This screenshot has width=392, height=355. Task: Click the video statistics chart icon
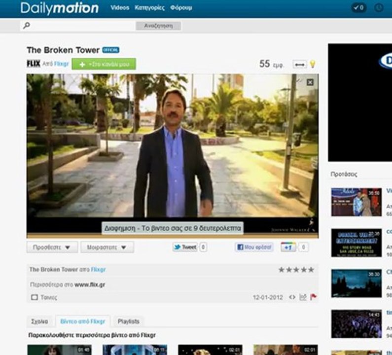click(x=303, y=297)
